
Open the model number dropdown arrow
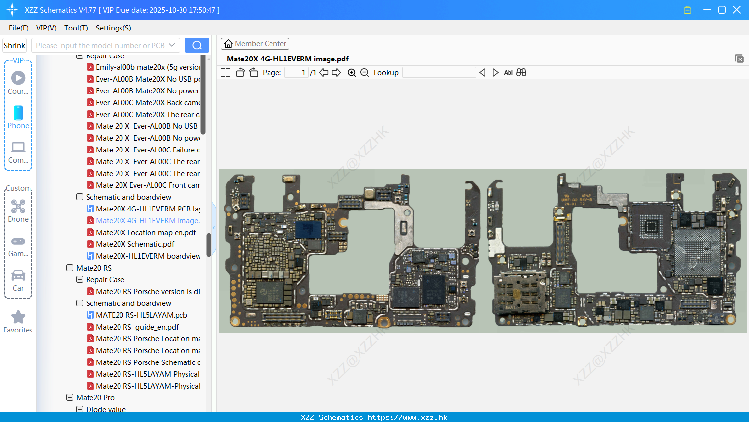pos(172,45)
